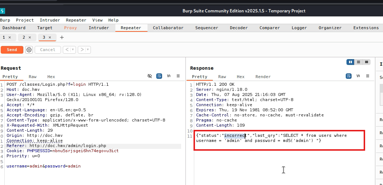Add a new Repeater tab with plus

pyautogui.click(x=62, y=37)
